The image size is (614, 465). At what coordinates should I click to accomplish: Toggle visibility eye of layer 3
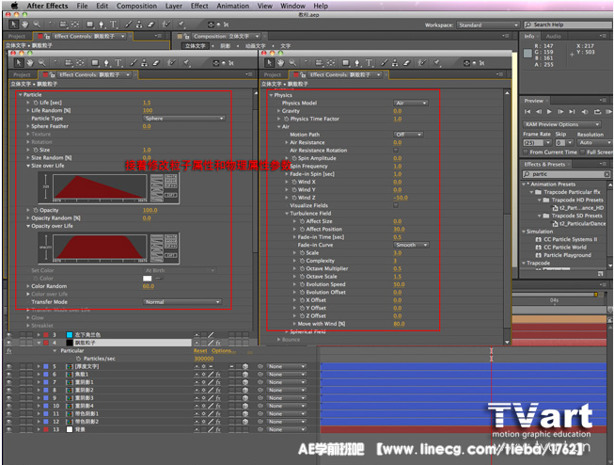click(x=9, y=335)
